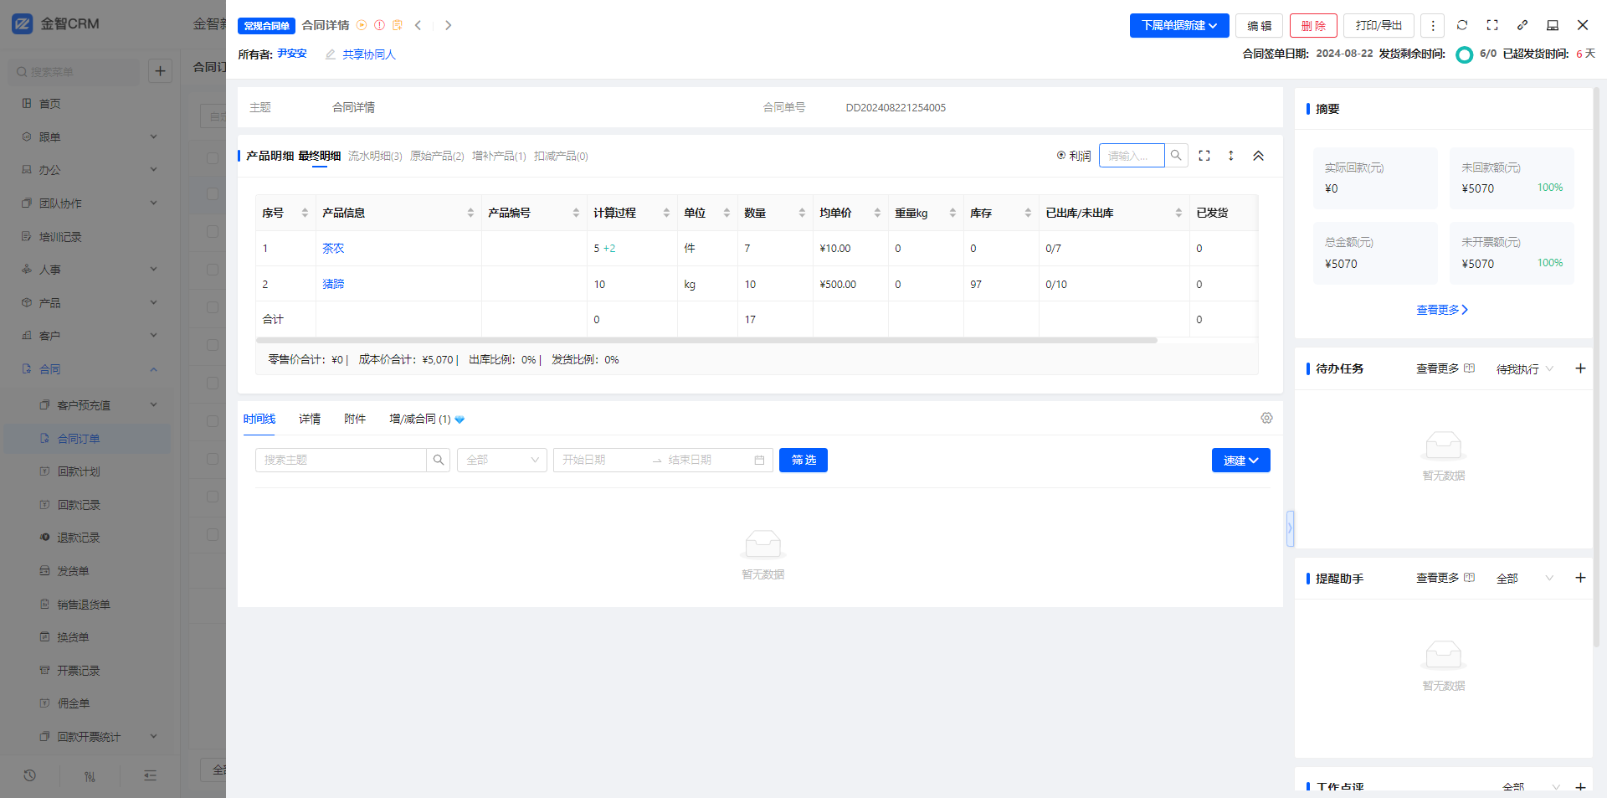The width and height of the screenshot is (1607, 798).
Task: Add a new to-do task with plus icon
Action: coord(1579,368)
